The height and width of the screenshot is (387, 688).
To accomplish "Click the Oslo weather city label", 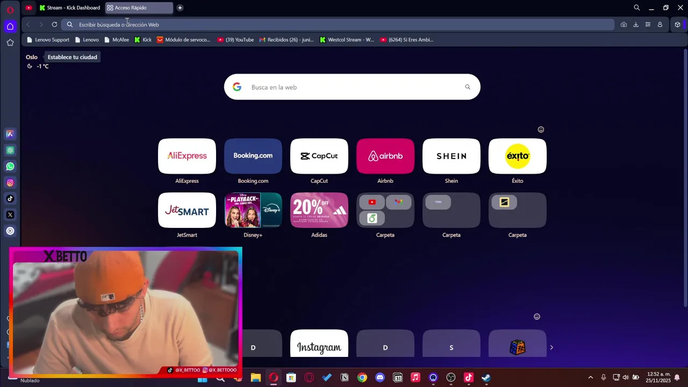I will [x=32, y=57].
